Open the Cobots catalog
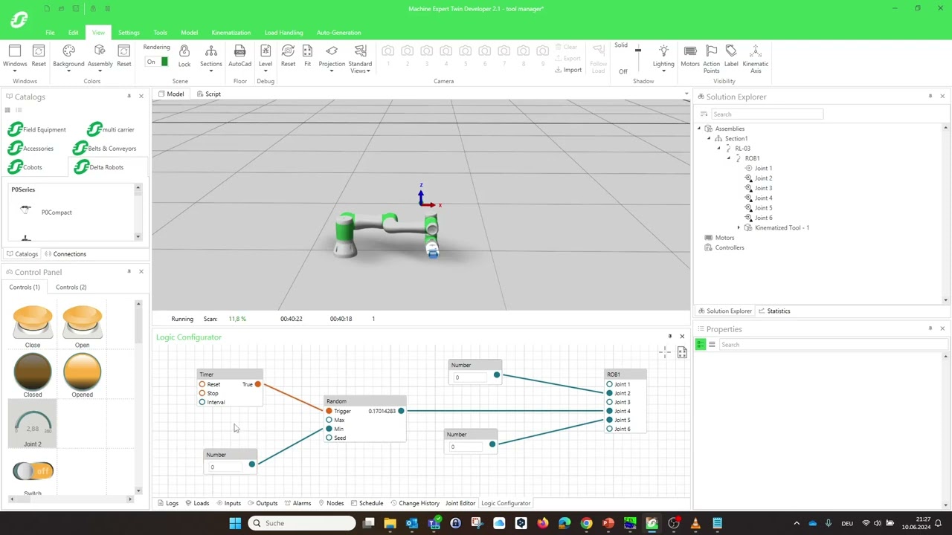 tap(25, 167)
